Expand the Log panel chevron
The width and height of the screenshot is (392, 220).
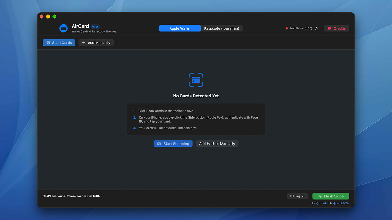303,196
